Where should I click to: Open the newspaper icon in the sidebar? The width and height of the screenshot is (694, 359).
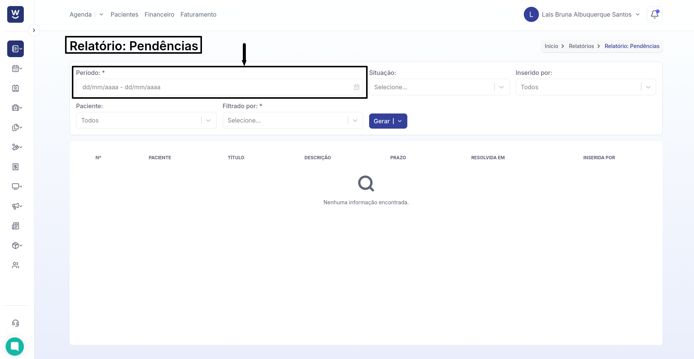pos(16,226)
